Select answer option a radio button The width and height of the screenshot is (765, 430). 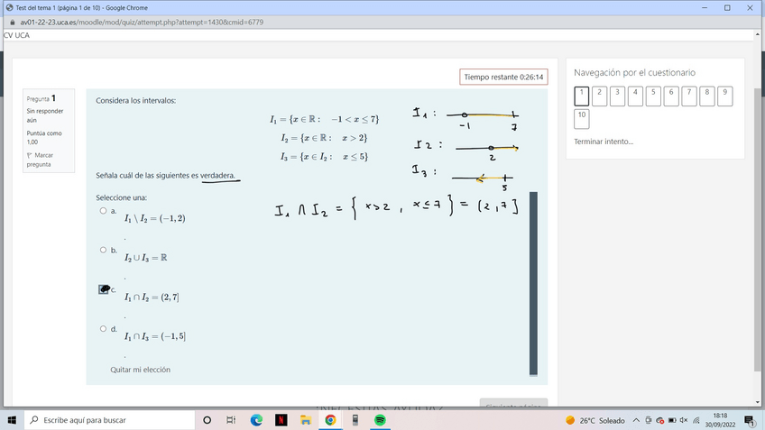[x=103, y=210]
